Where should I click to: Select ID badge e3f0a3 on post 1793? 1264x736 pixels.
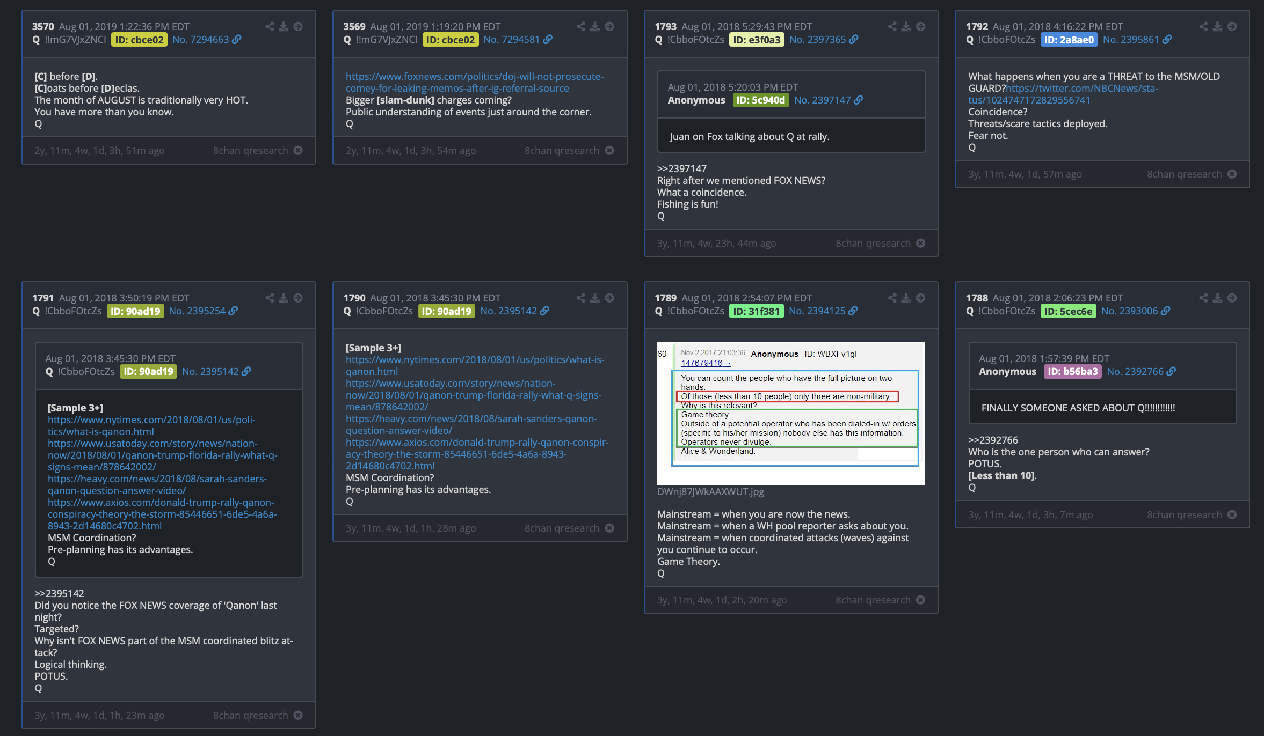point(757,40)
